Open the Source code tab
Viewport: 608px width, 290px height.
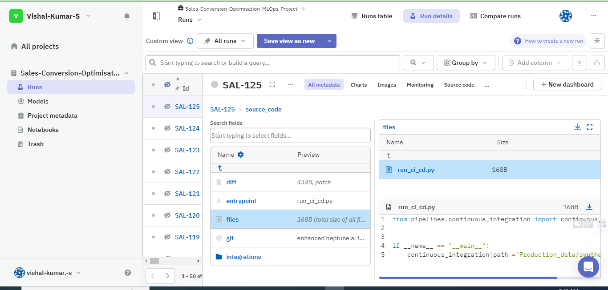click(459, 84)
